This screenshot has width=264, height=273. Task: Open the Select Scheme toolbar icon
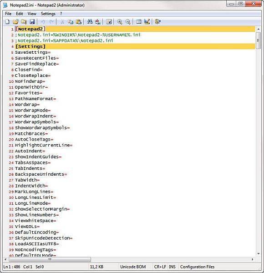139,22
